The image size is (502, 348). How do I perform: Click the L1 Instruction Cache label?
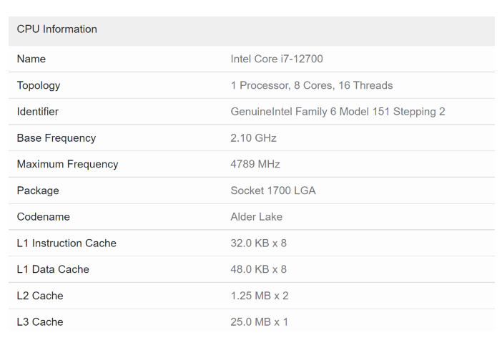[x=67, y=243]
